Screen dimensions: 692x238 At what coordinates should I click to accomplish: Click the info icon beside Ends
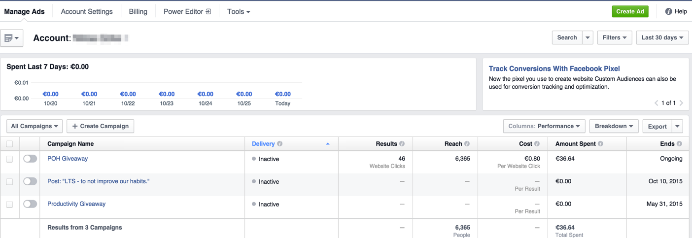679,144
